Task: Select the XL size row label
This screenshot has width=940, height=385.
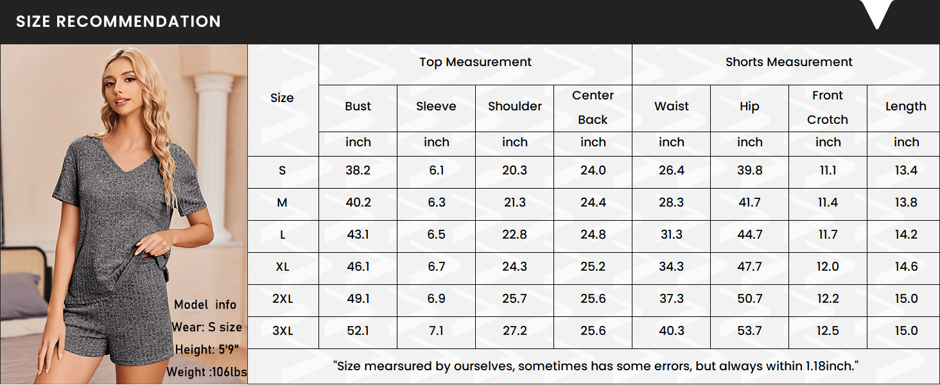Action: click(x=282, y=267)
